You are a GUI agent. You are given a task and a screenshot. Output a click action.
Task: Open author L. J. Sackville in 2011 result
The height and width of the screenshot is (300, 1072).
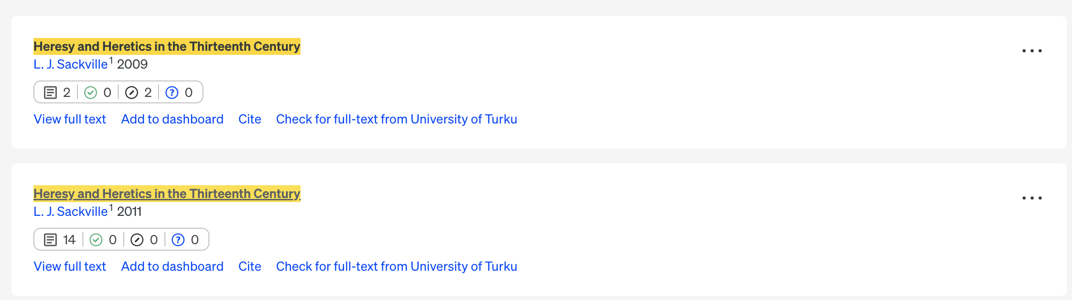pos(71,212)
